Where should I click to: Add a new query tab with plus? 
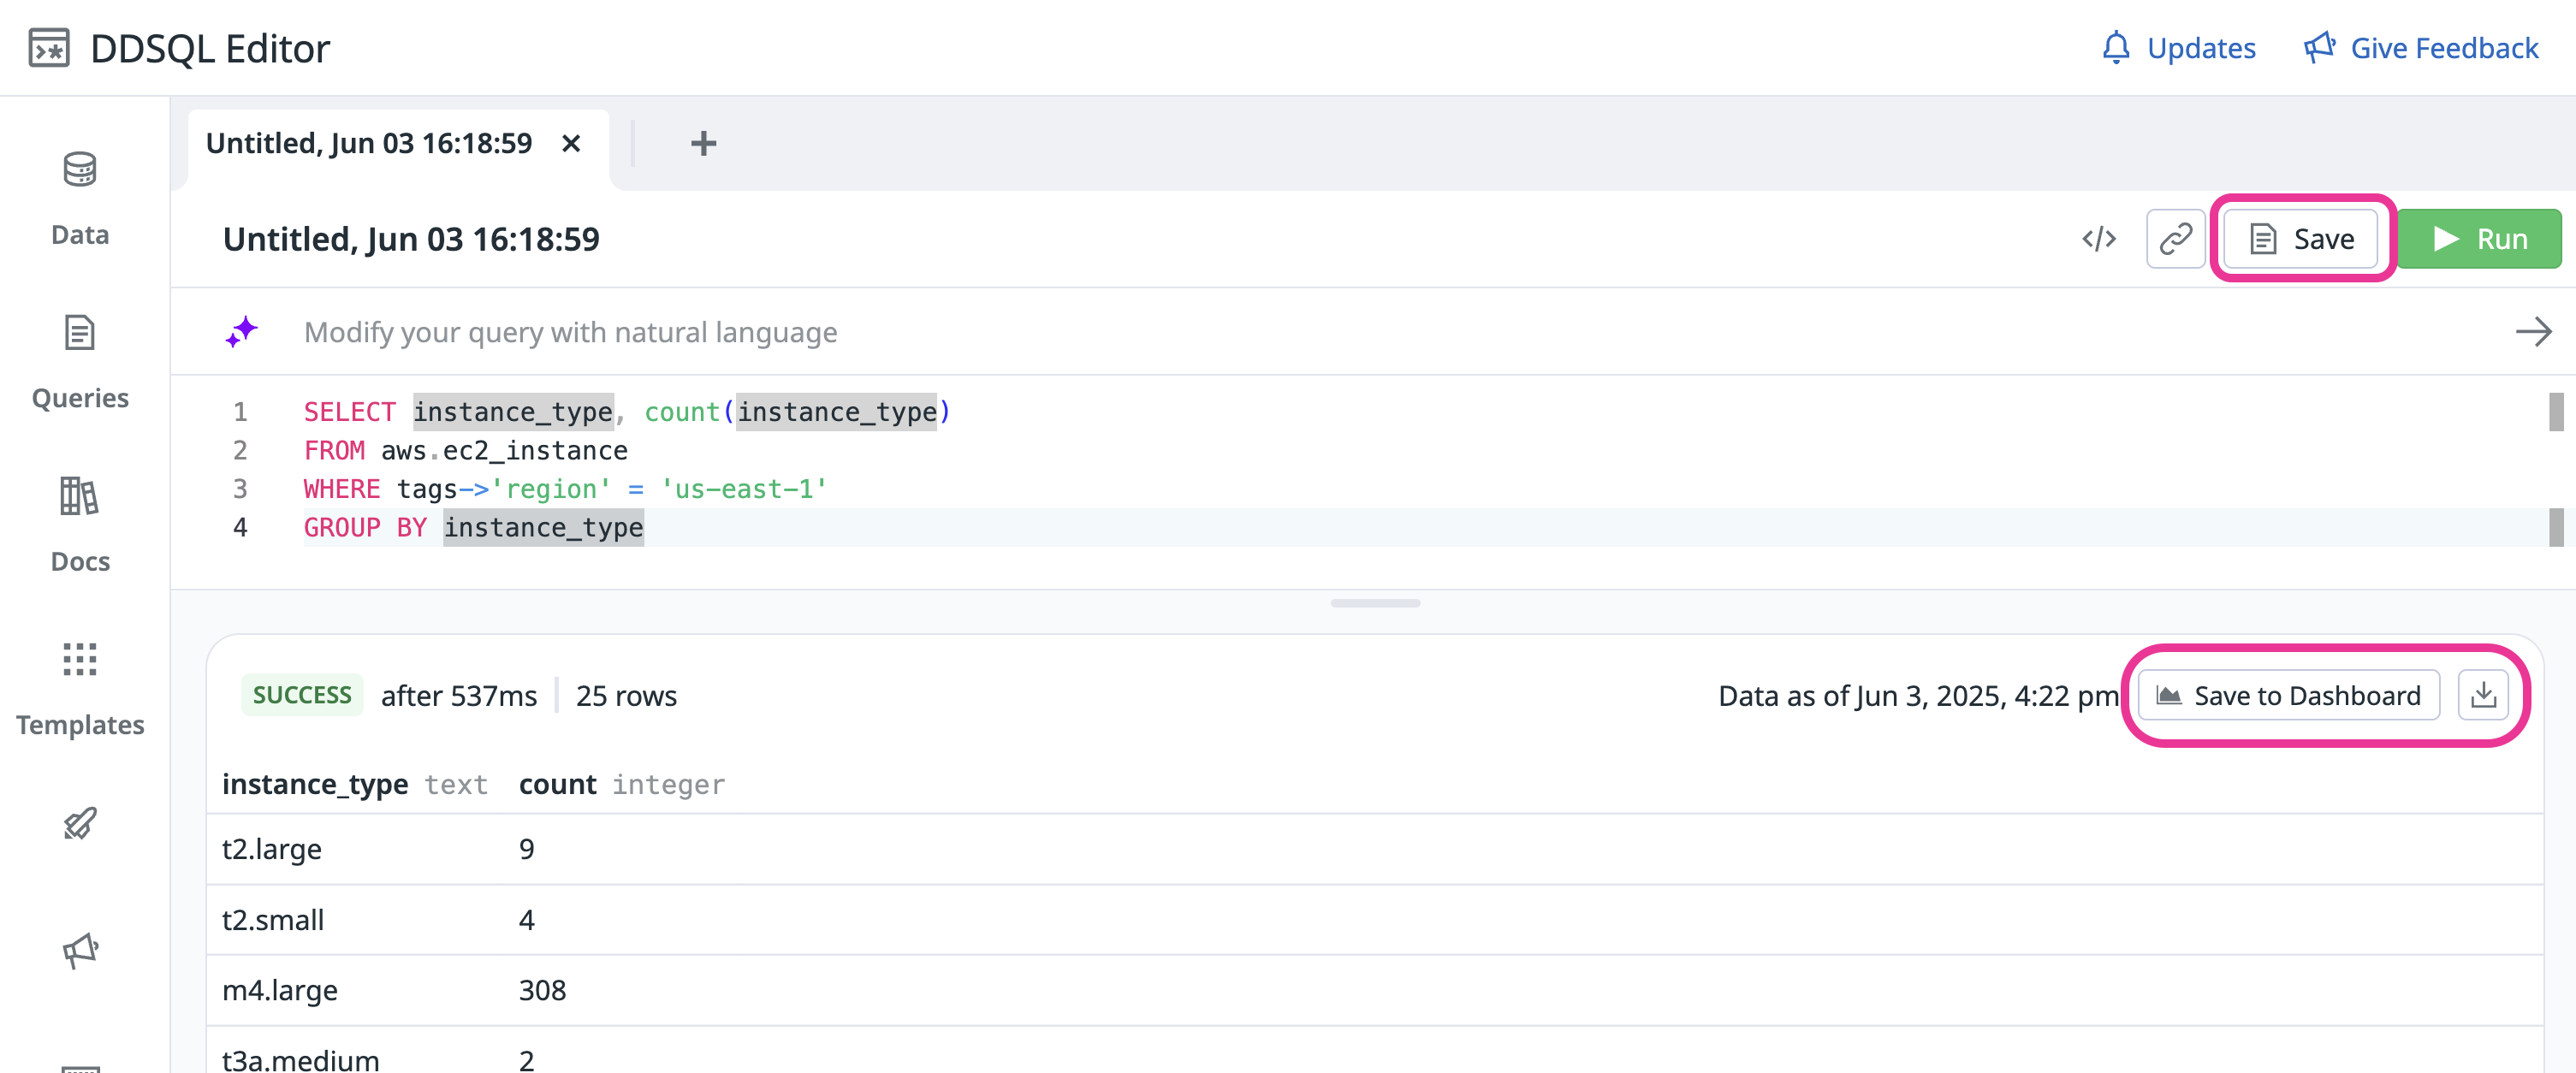pos(703,143)
